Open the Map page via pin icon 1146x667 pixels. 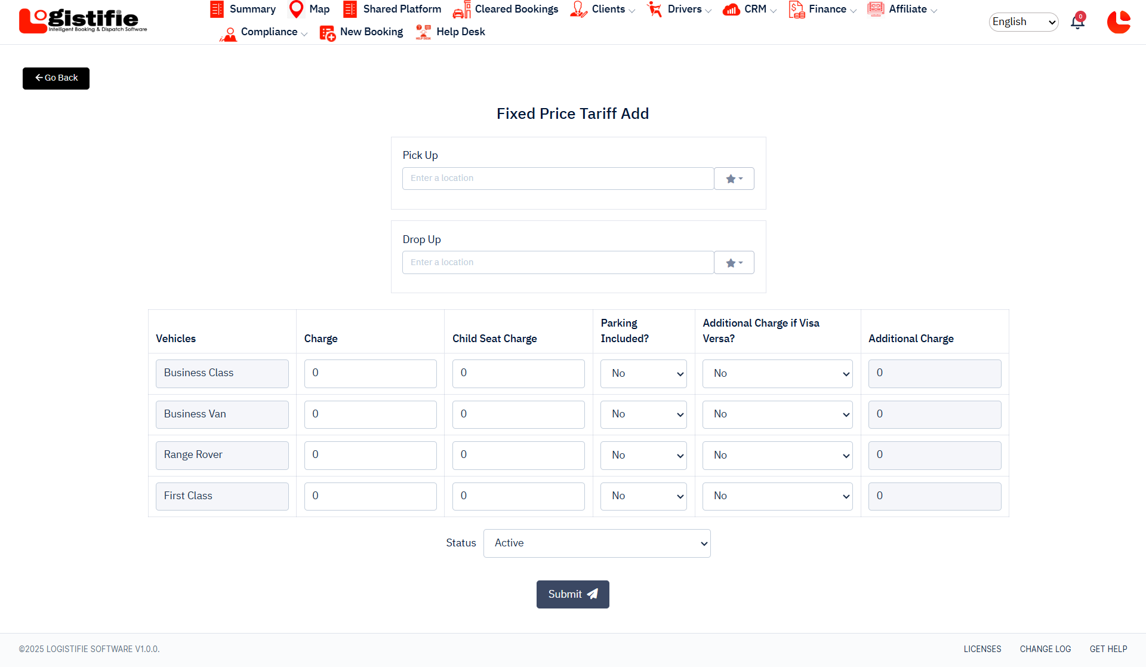click(296, 9)
